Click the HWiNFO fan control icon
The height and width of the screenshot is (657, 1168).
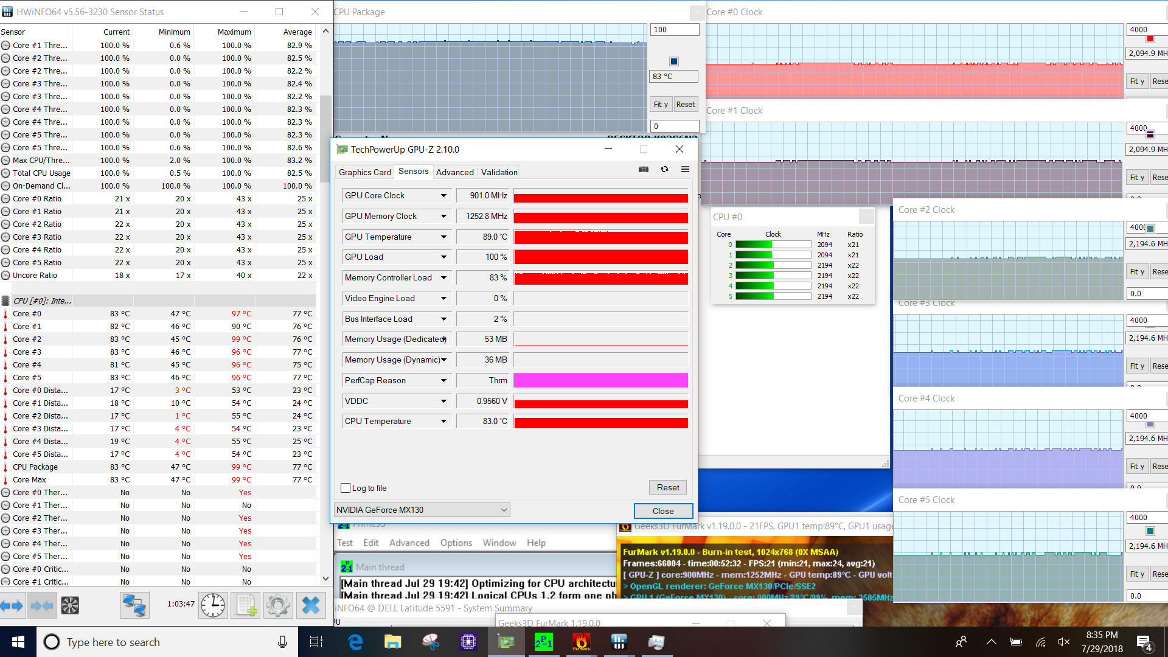coord(70,605)
